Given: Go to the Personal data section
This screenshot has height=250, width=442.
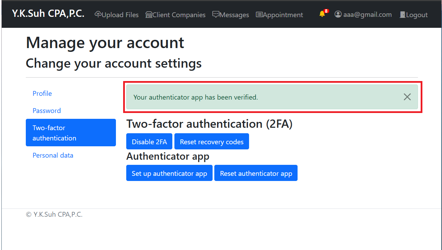Looking at the screenshot, I should tap(53, 155).
